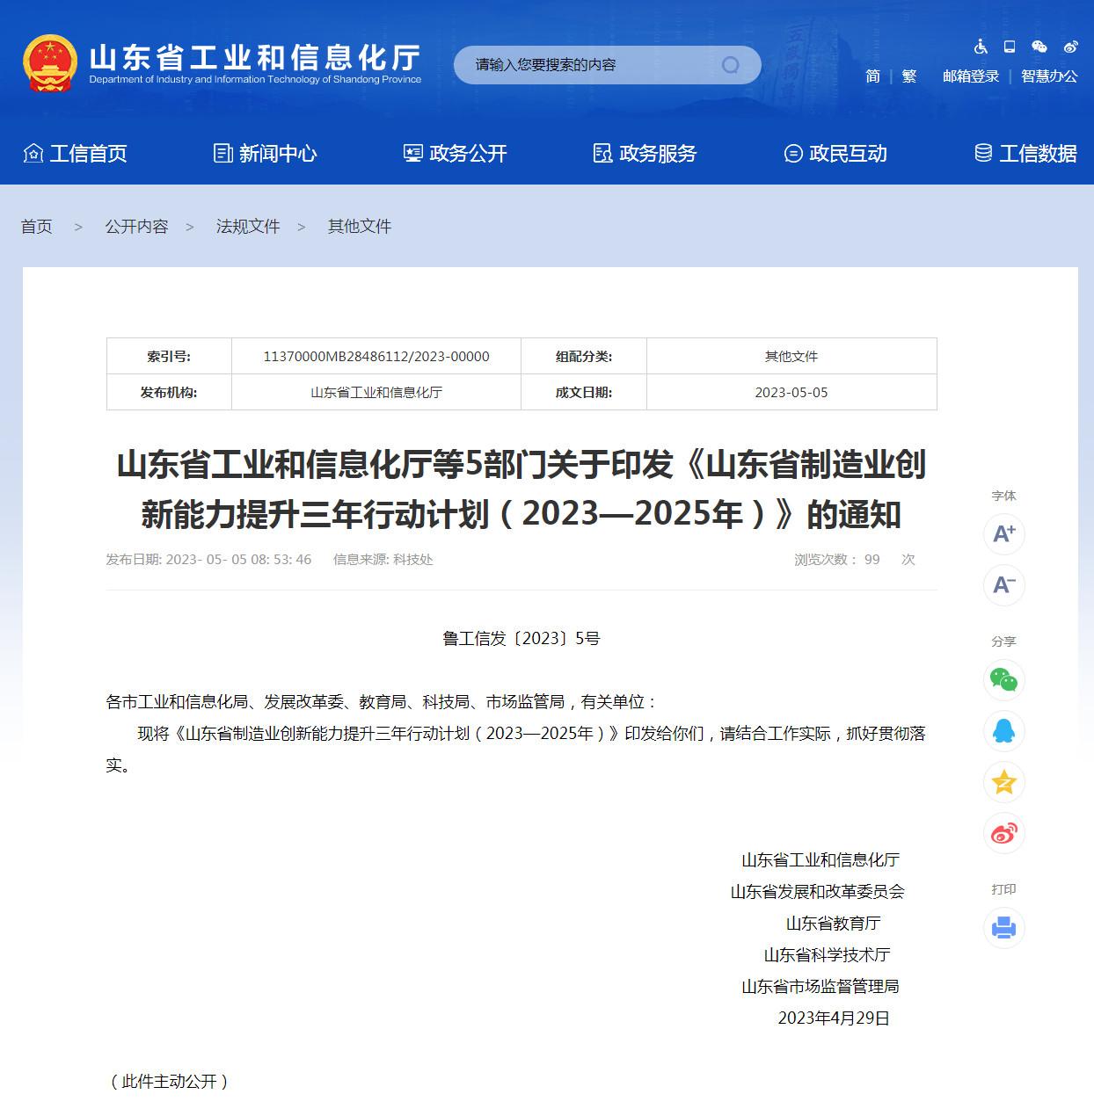The width and height of the screenshot is (1094, 1116).
Task: Open the 新闻中心 menu
Action: [265, 154]
